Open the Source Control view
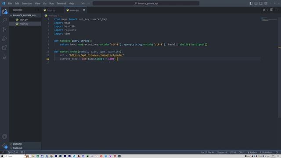Image resolution: width=281 pixels, height=158 pixels. pos(4,29)
